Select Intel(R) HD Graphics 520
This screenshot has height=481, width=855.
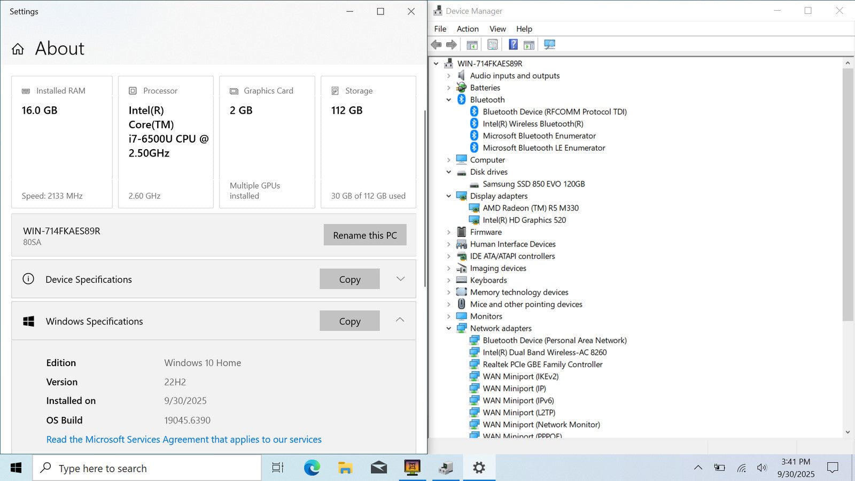point(524,220)
